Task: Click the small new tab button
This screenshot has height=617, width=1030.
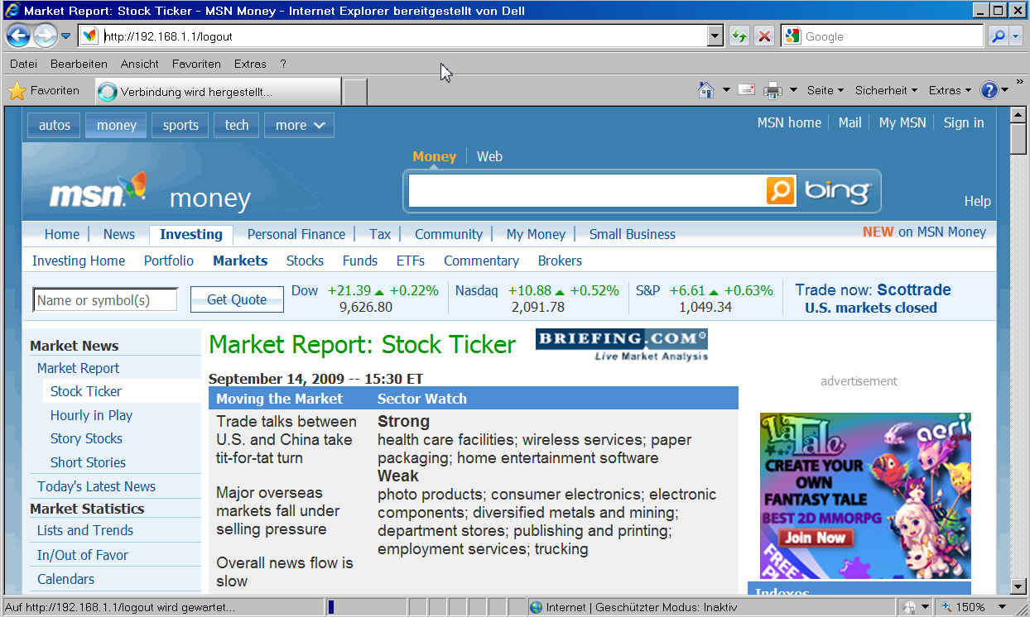Action: [x=355, y=92]
